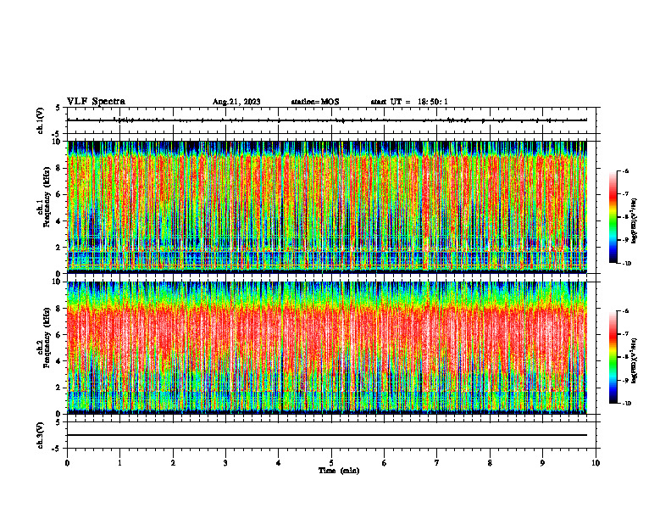Click the "-6" label on ch.2 color bar

pos(625,311)
